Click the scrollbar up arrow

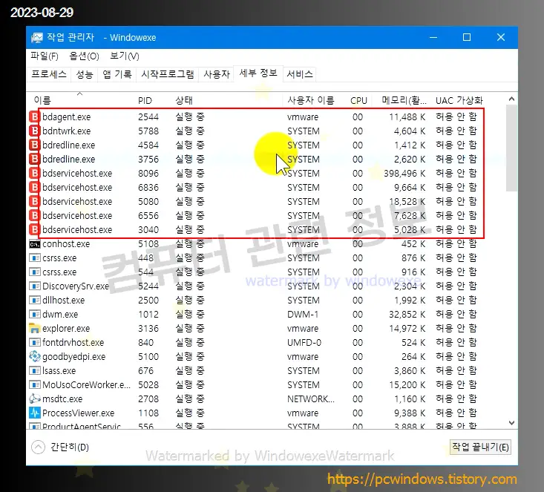(511, 99)
